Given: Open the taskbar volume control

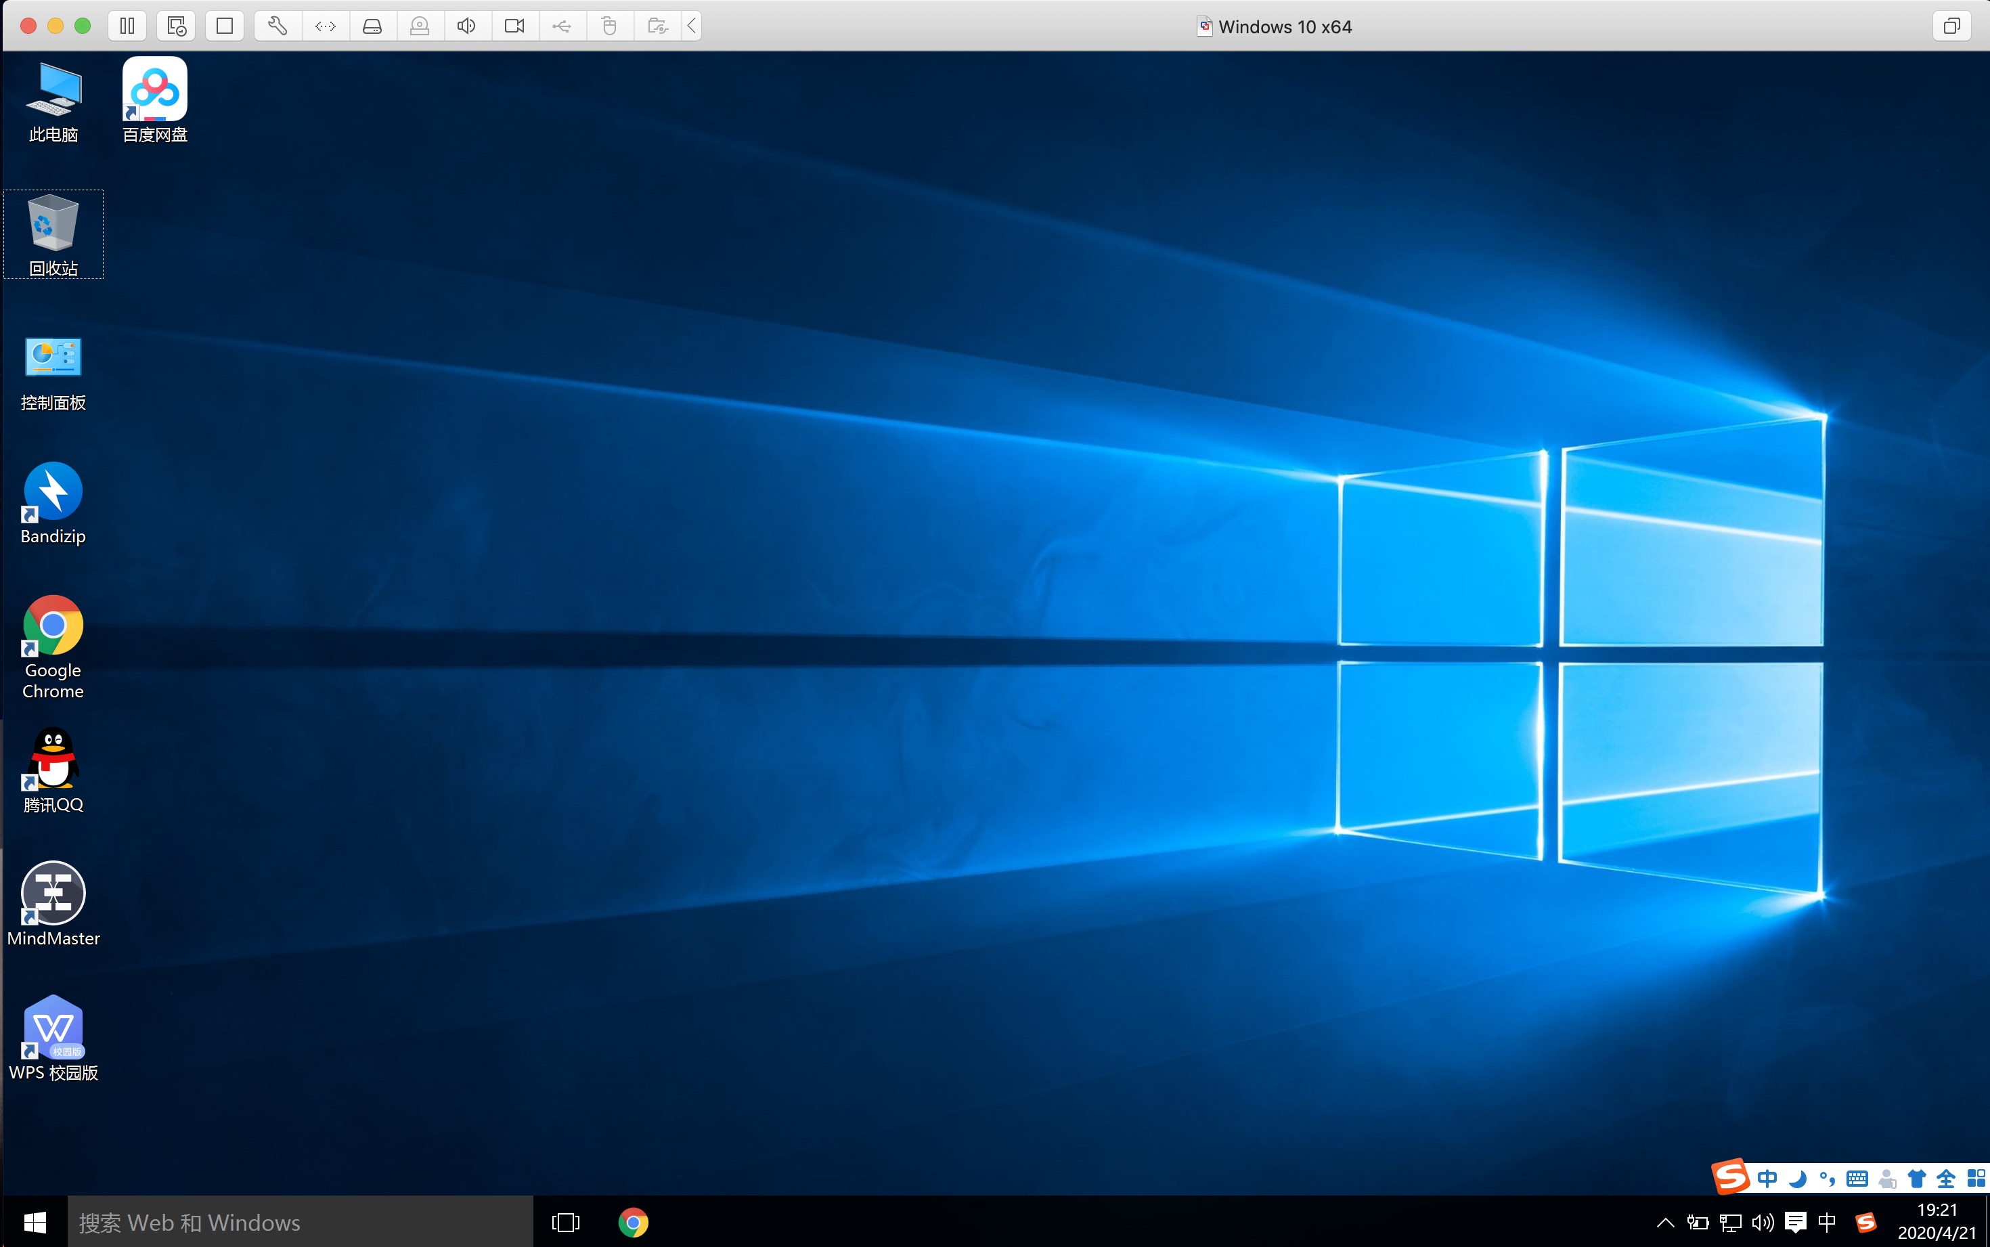Looking at the screenshot, I should pos(1763,1222).
